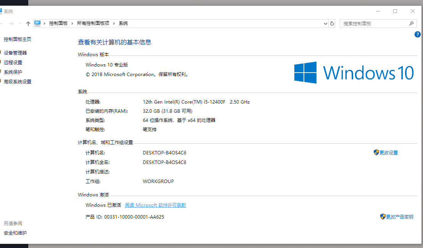Click the shield icon beside 更改产品密钥
The width and height of the screenshot is (423, 248).
coord(383,216)
